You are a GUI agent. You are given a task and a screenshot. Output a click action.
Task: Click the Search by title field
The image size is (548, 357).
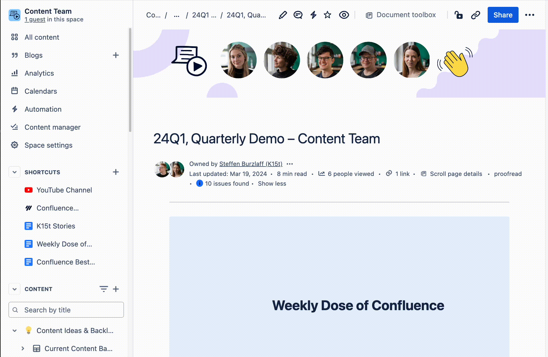tap(66, 310)
